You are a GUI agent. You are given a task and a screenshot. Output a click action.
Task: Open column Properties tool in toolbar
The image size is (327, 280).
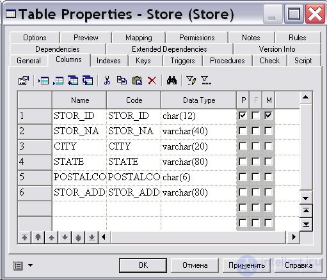24,81
